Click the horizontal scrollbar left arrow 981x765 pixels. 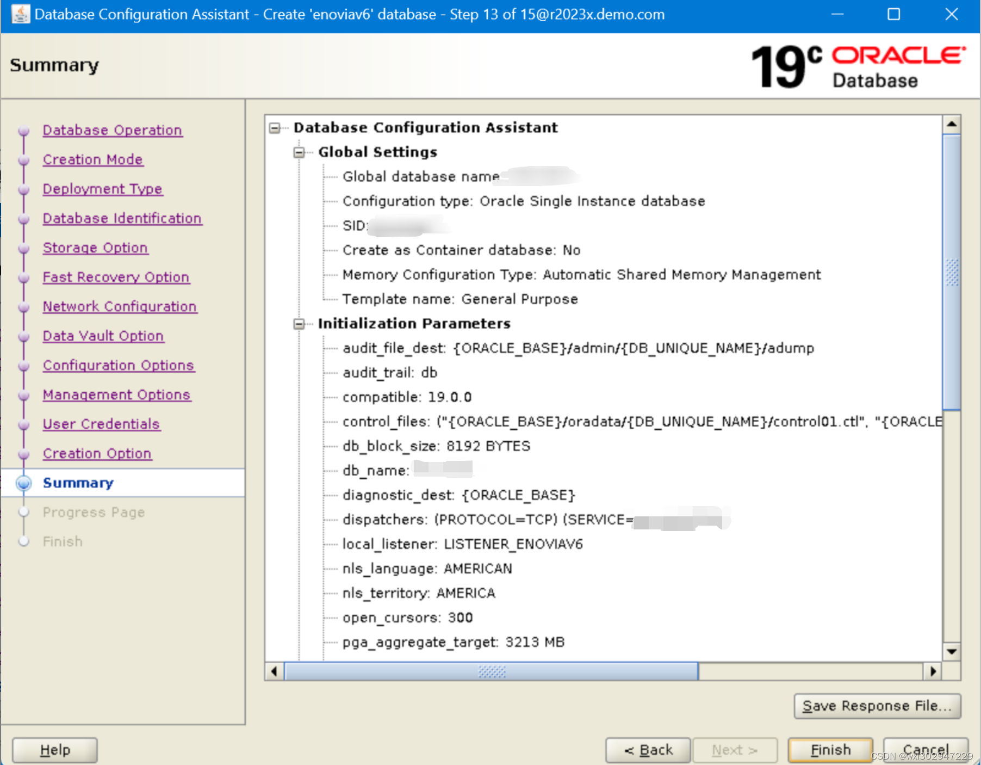[x=275, y=671]
